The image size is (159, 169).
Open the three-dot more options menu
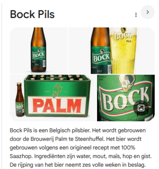136,15
